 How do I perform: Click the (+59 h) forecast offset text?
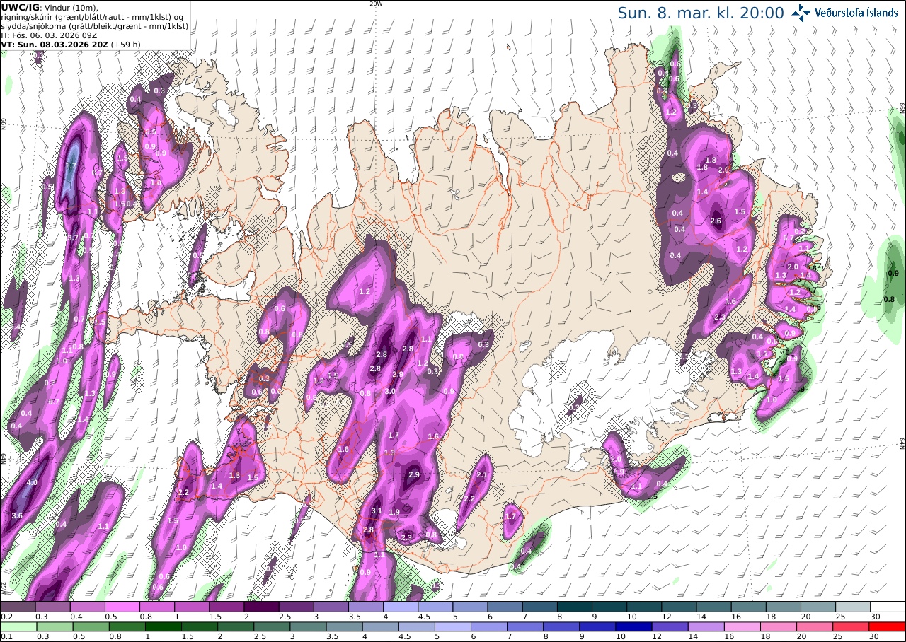(125, 44)
